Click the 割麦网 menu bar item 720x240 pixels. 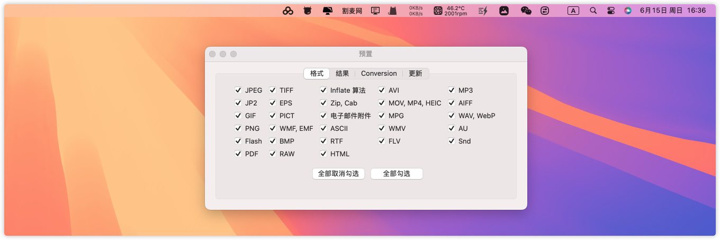point(352,11)
